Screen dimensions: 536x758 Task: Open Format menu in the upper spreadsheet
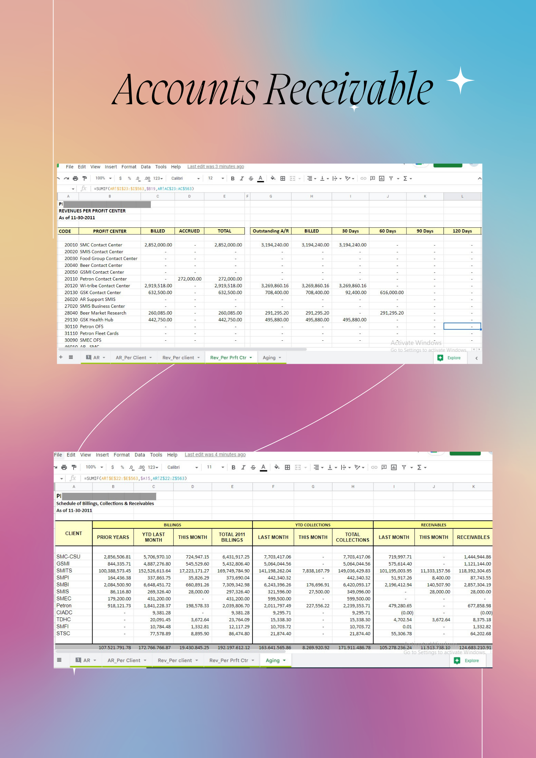pyautogui.click(x=129, y=167)
